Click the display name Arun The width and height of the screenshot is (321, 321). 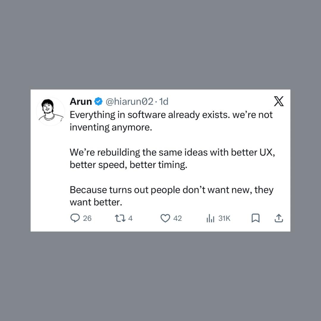point(81,102)
